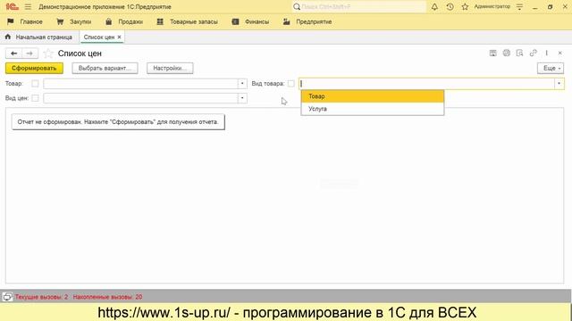Open the Еще dropdown button
Image resolution: width=572 pixels, height=321 pixels.
coord(551,68)
